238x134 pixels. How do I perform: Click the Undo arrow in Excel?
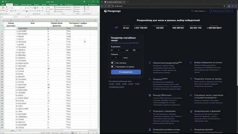6,1
